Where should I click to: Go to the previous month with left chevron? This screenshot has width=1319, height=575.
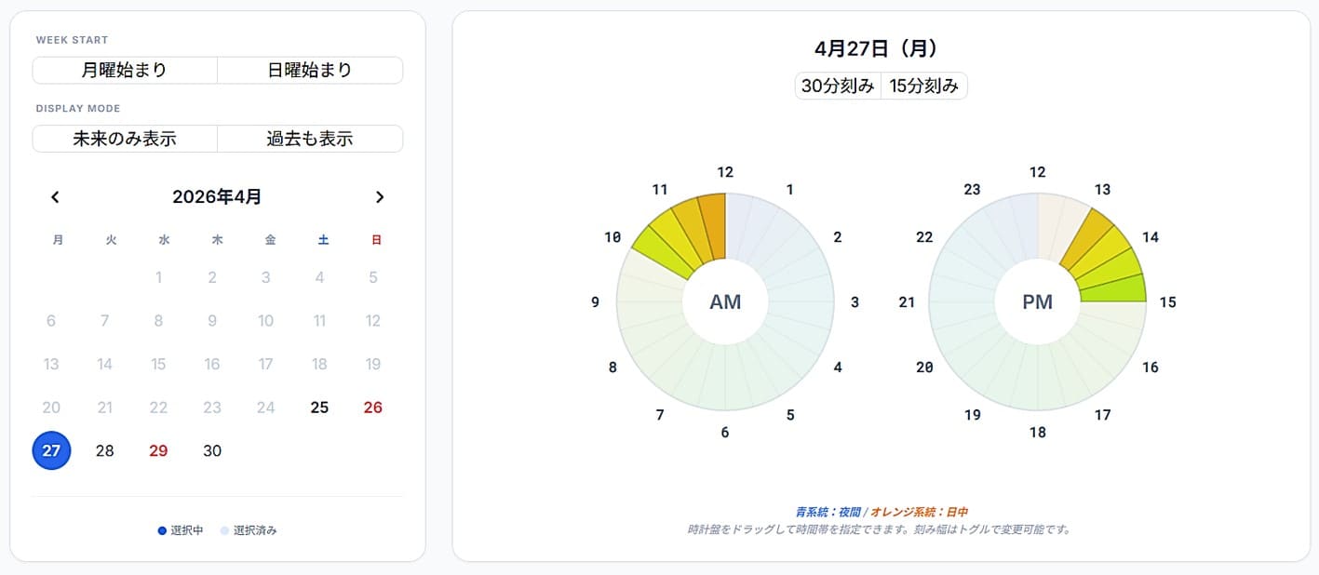[55, 197]
